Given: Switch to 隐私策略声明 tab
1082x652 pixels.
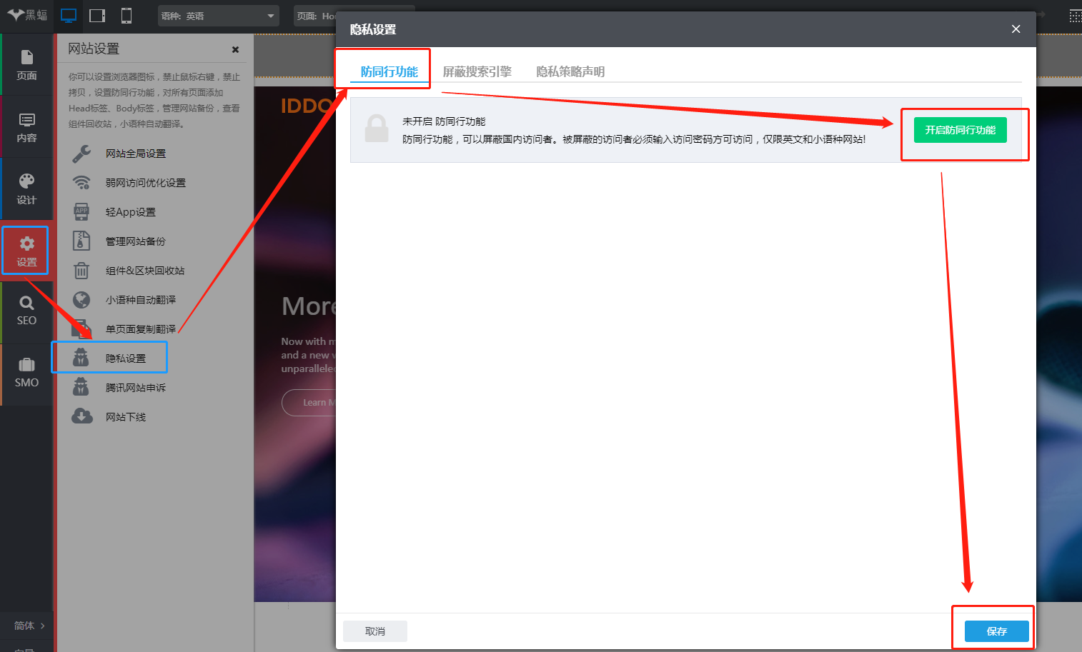Looking at the screenshot, I should click(x=570, y=71).
